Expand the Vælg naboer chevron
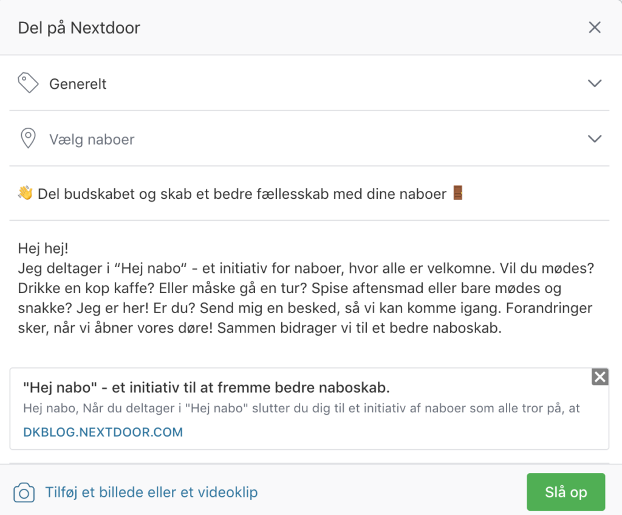The image size is (622, 515). pos(595,139)
